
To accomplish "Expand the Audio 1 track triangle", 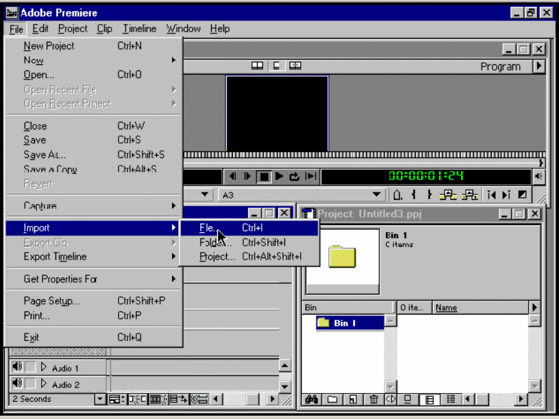I will [x=43, y=367].
